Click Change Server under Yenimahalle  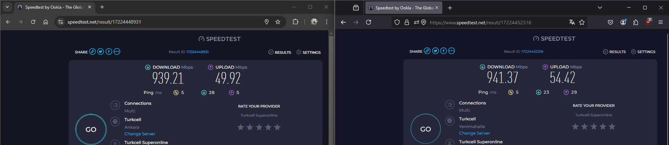tap(474, 133)
